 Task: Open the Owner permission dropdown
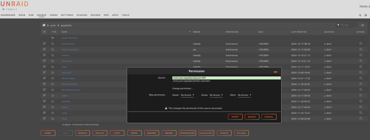(x=187, y=95)
